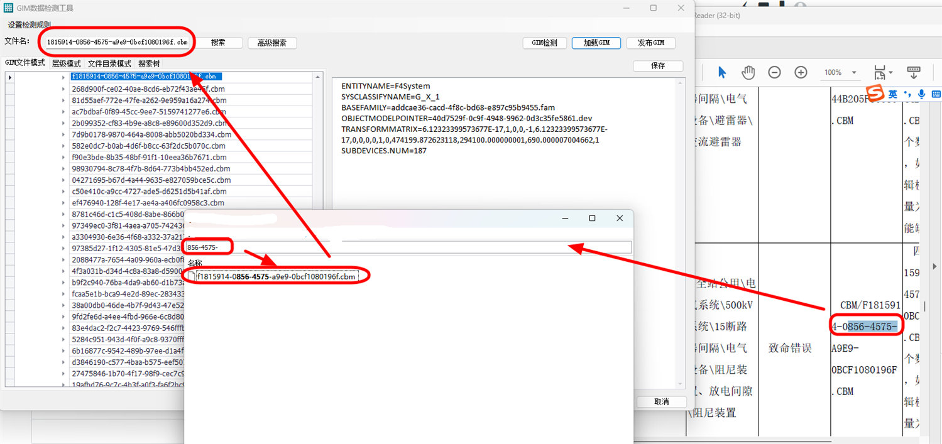Click the PDF right pane expand arrow

point(936,266)
